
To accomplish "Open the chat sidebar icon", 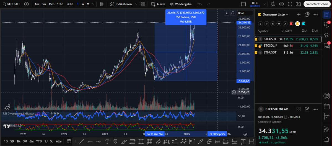I will (327, 45).
